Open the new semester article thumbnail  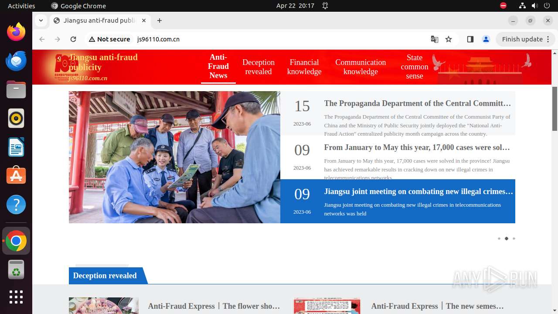tap(327, 306)
